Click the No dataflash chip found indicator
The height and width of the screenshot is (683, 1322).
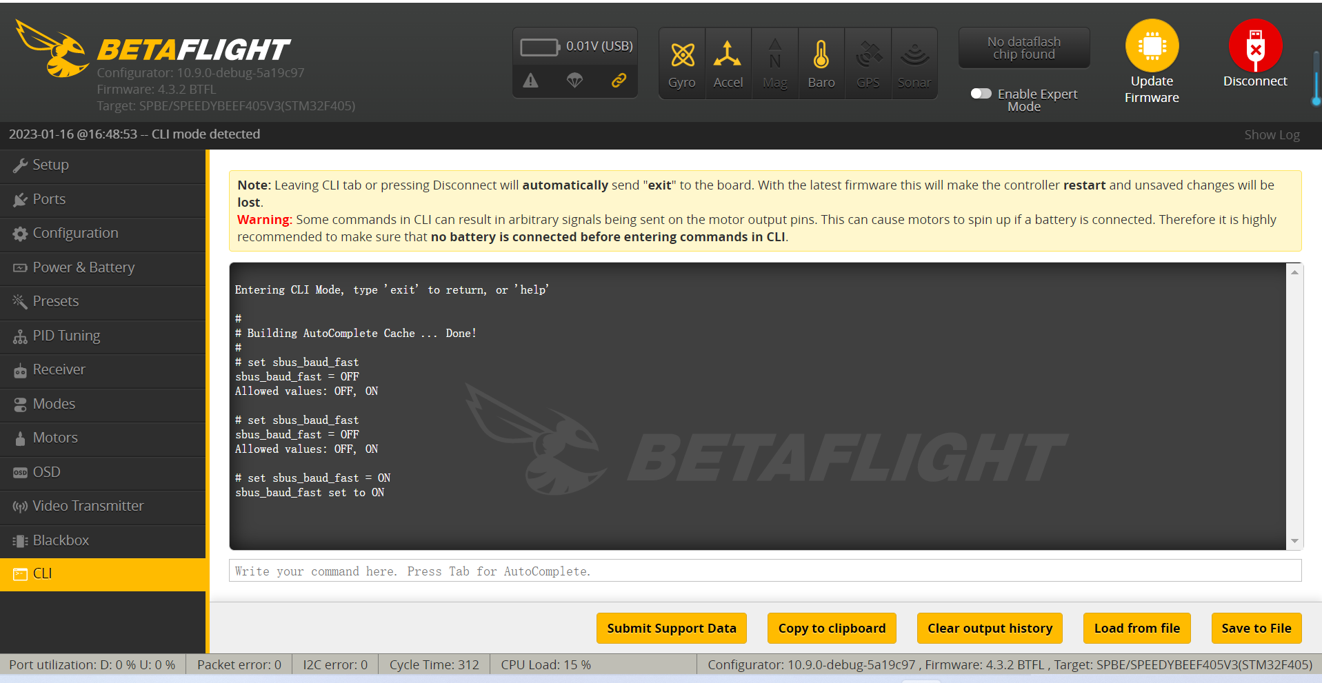pos(1023,48)
